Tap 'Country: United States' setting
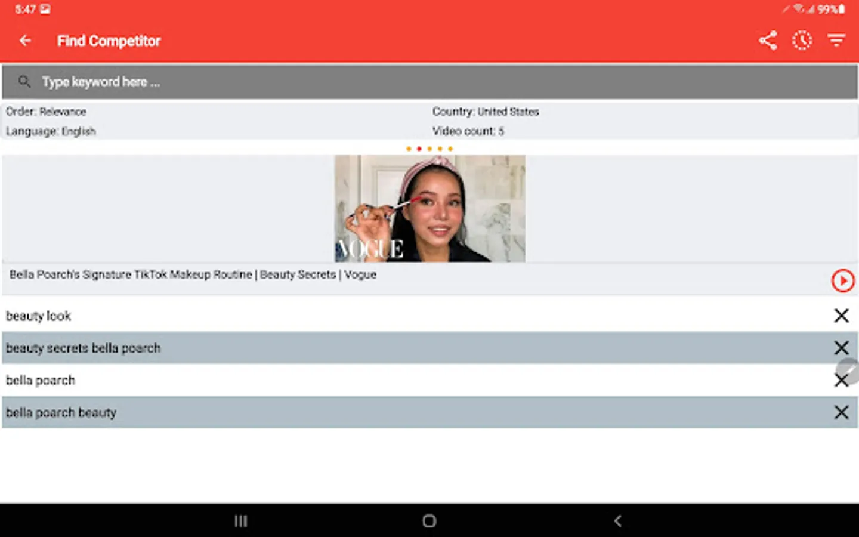This screenshot has height=537, width=859. point(486,112)
